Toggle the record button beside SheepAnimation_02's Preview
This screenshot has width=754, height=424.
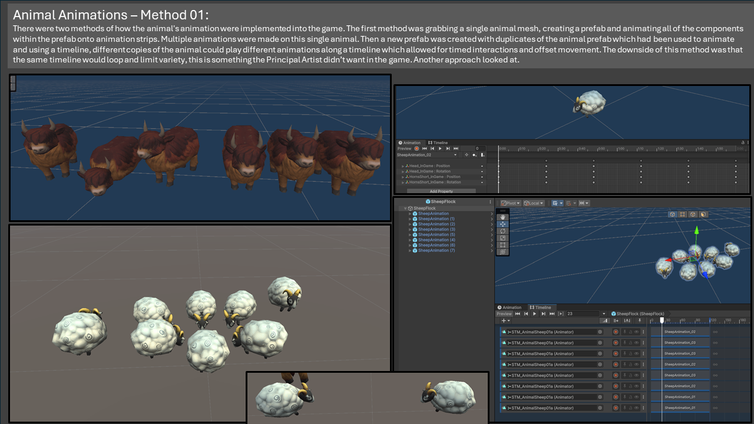click(416, 148)
